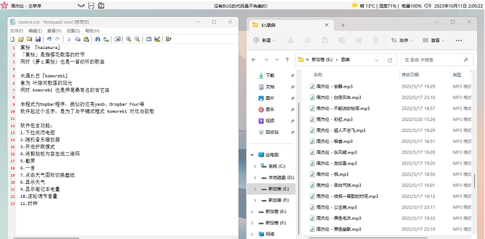Go back in File Explorer
Image resolution: width=485 pixels, height=239 pixels.
[254, 60]
